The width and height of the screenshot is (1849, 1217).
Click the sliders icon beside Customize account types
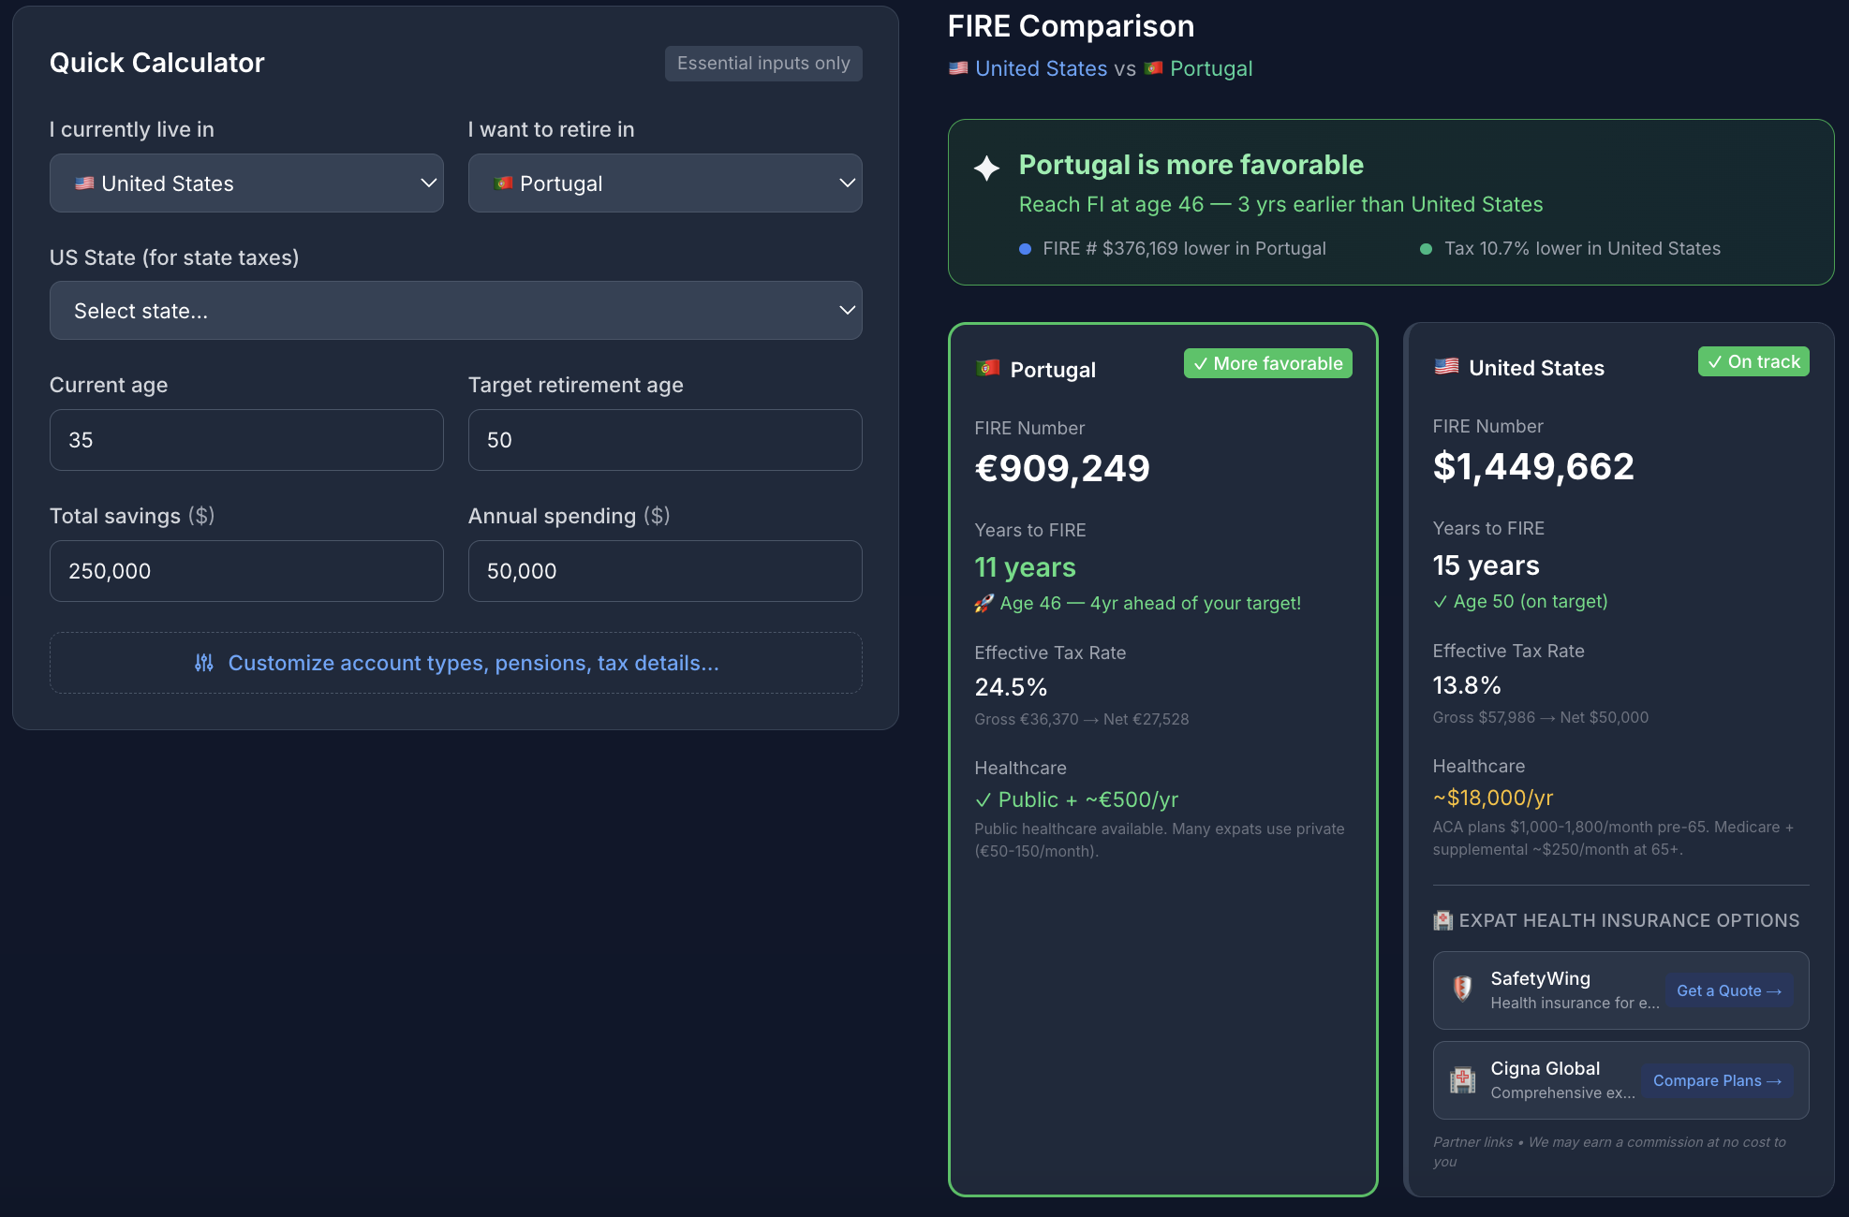click(203, 663)
